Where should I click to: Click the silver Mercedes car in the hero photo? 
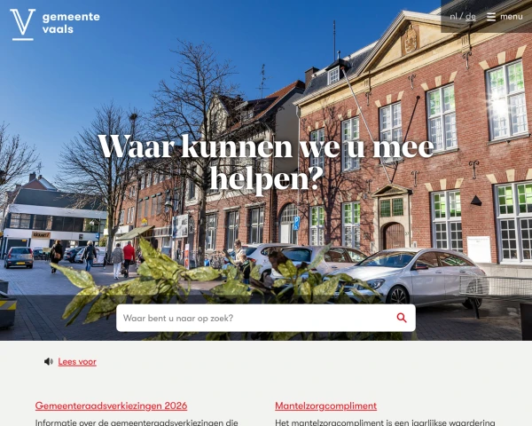pos(403,275)
